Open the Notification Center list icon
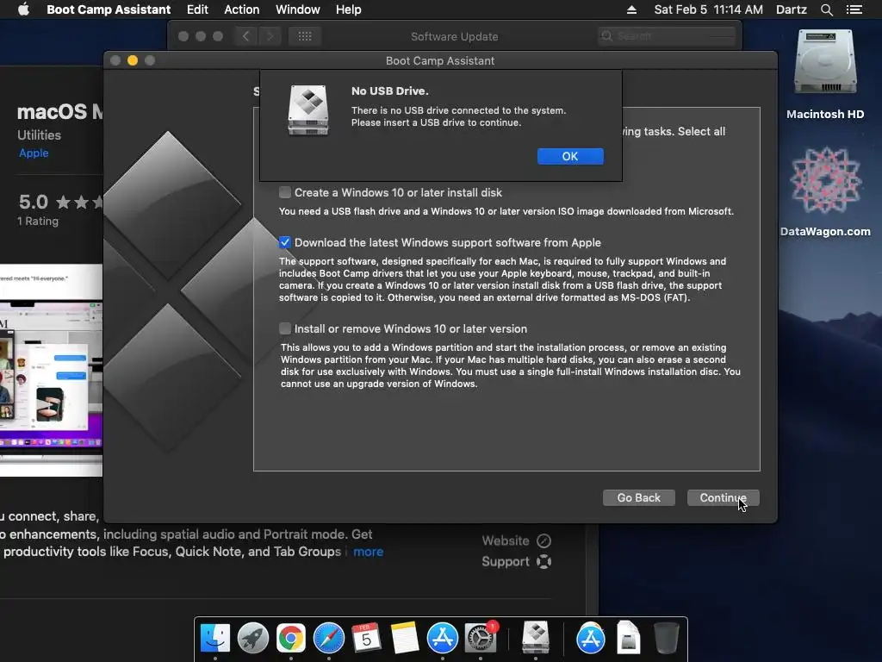 (x=854, y=9)
